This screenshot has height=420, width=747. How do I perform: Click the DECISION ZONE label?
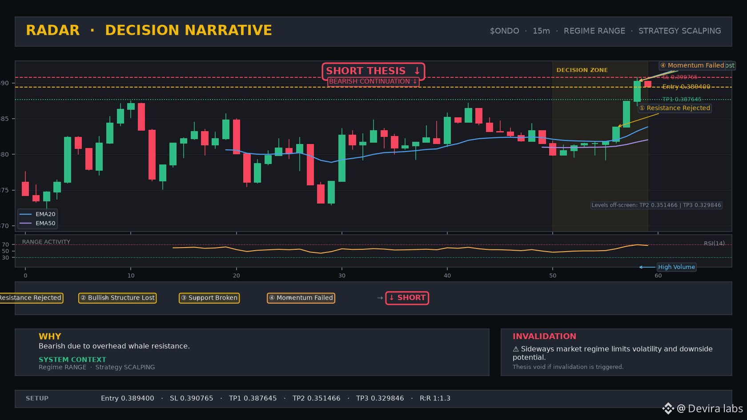(x=582, y=70)
